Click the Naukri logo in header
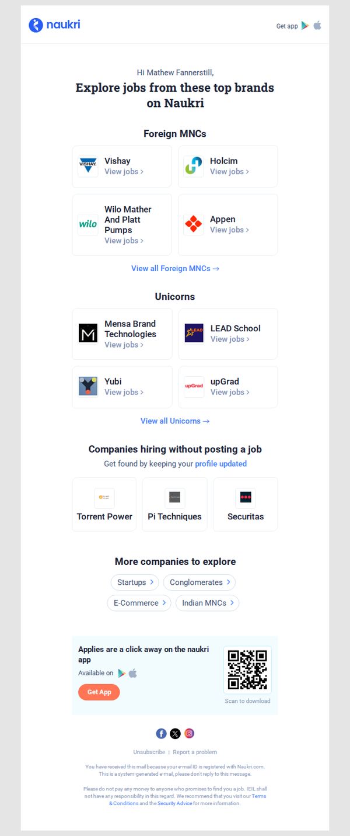 click(x=55, y=25)
